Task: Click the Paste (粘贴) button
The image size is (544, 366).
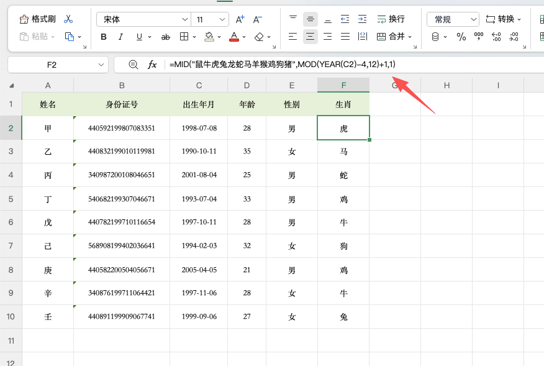Action: pyautogui.click(x=34, y=37)
